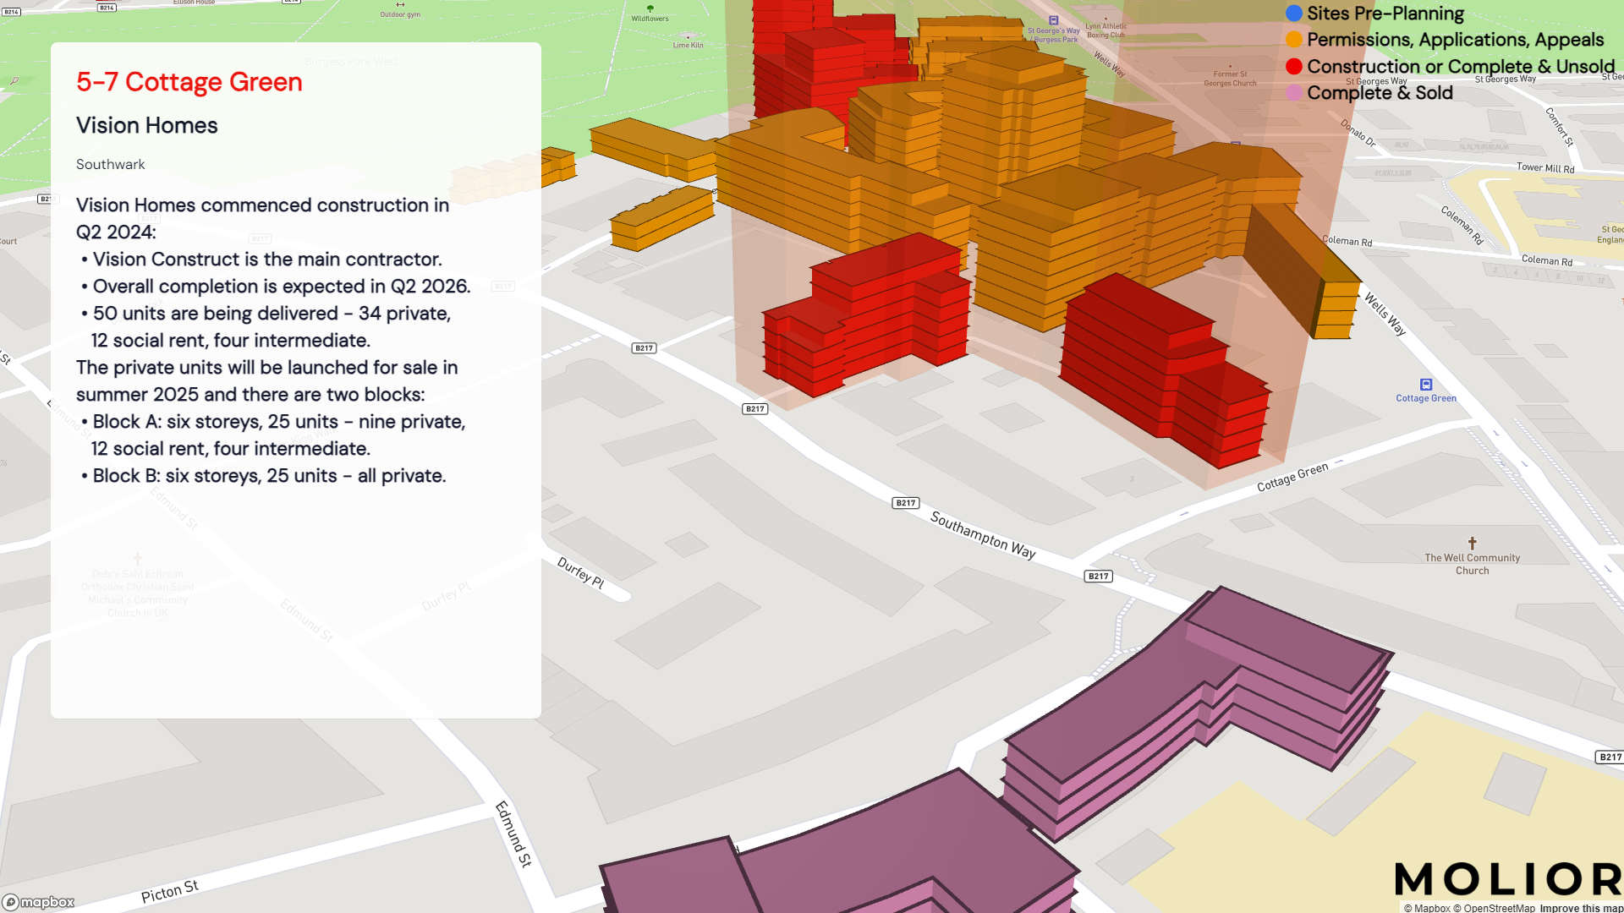The height and width of the screenshot is (913, 1624).
Task: Click the 'Vision Homes' developer heading
Action: tap(147, 125)
